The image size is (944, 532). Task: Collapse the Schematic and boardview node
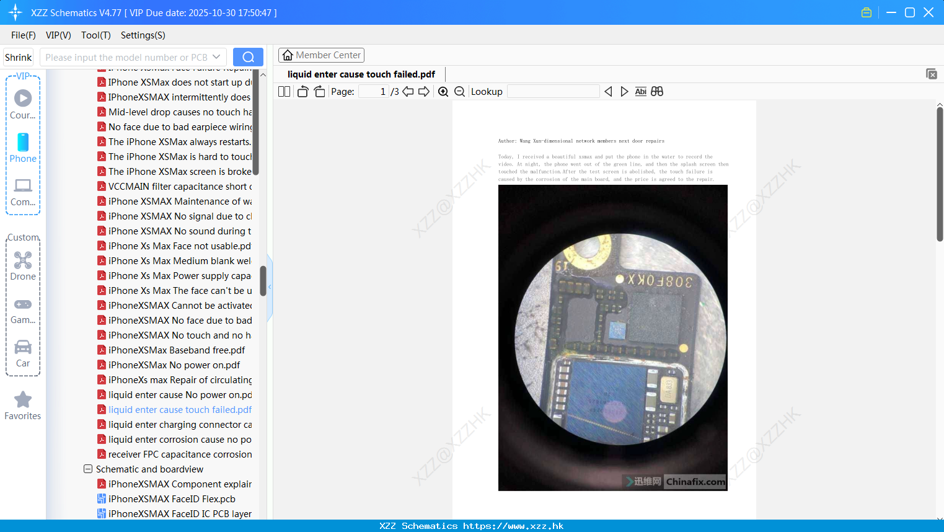(88, 469)
